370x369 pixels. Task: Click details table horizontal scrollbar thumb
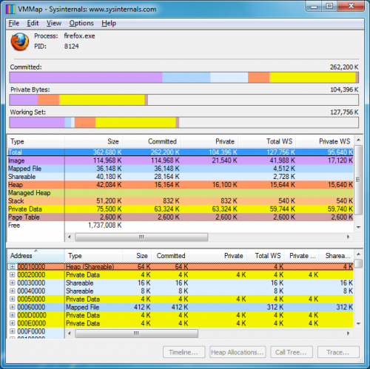[137, 334]
